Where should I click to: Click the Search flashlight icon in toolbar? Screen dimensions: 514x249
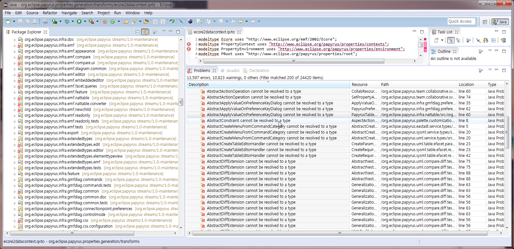click(x=134, y=21)
